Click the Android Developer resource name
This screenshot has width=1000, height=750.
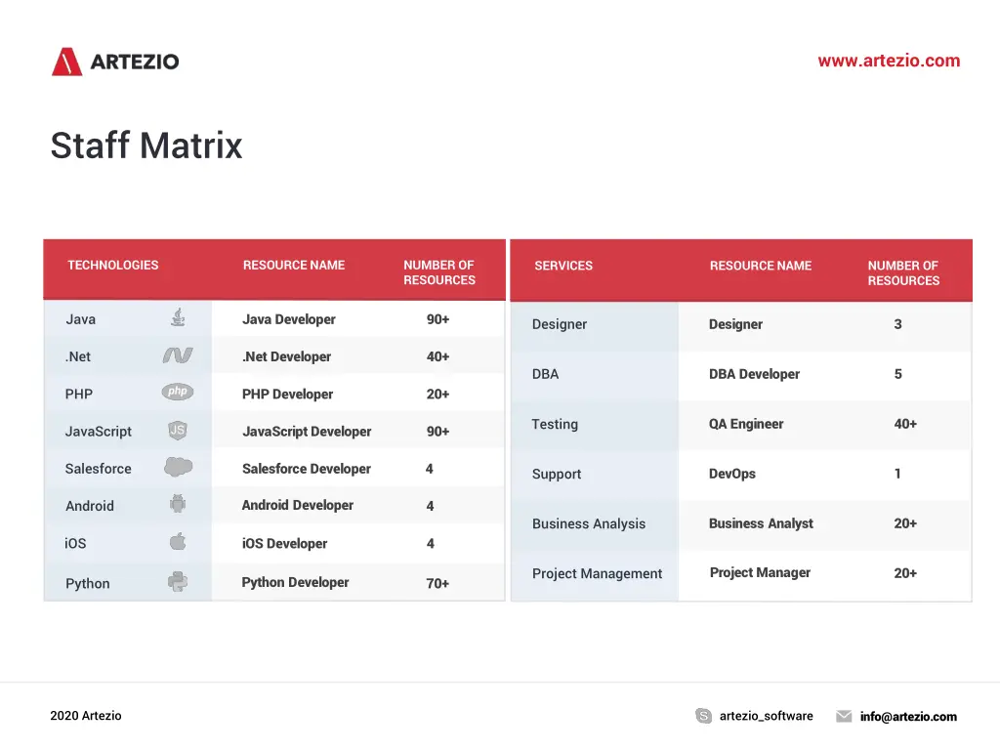[297, 505]
